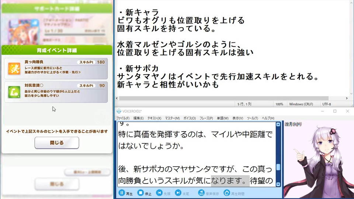Open the マスター(M) menu
The height and width of the screenshot is (199, 354).
172,118
